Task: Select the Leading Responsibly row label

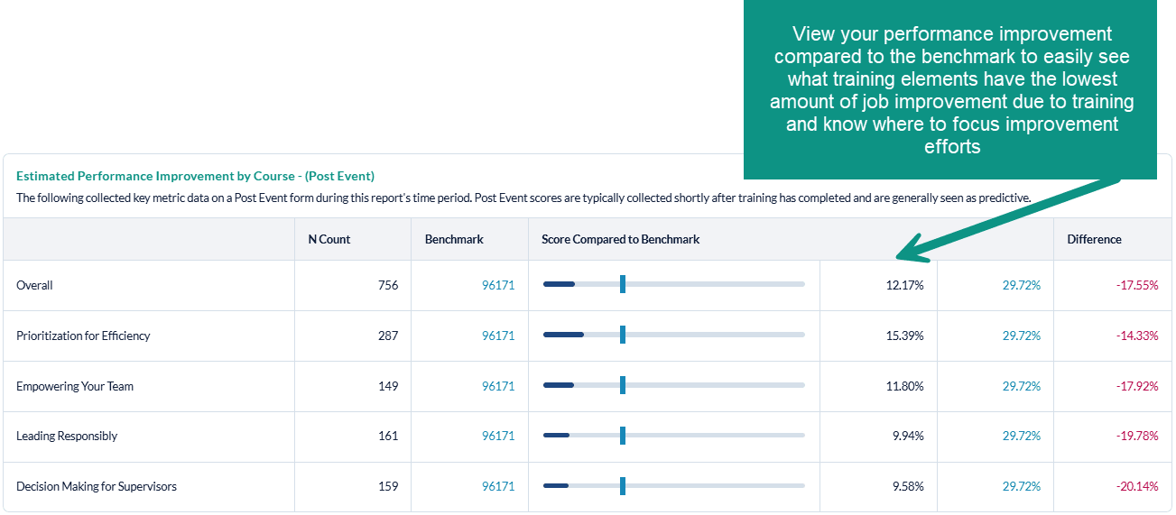Action: 67,436
